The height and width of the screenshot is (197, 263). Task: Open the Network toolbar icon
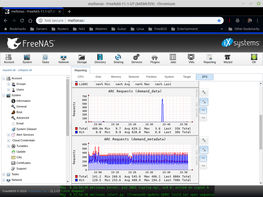(x=64, y=59)
